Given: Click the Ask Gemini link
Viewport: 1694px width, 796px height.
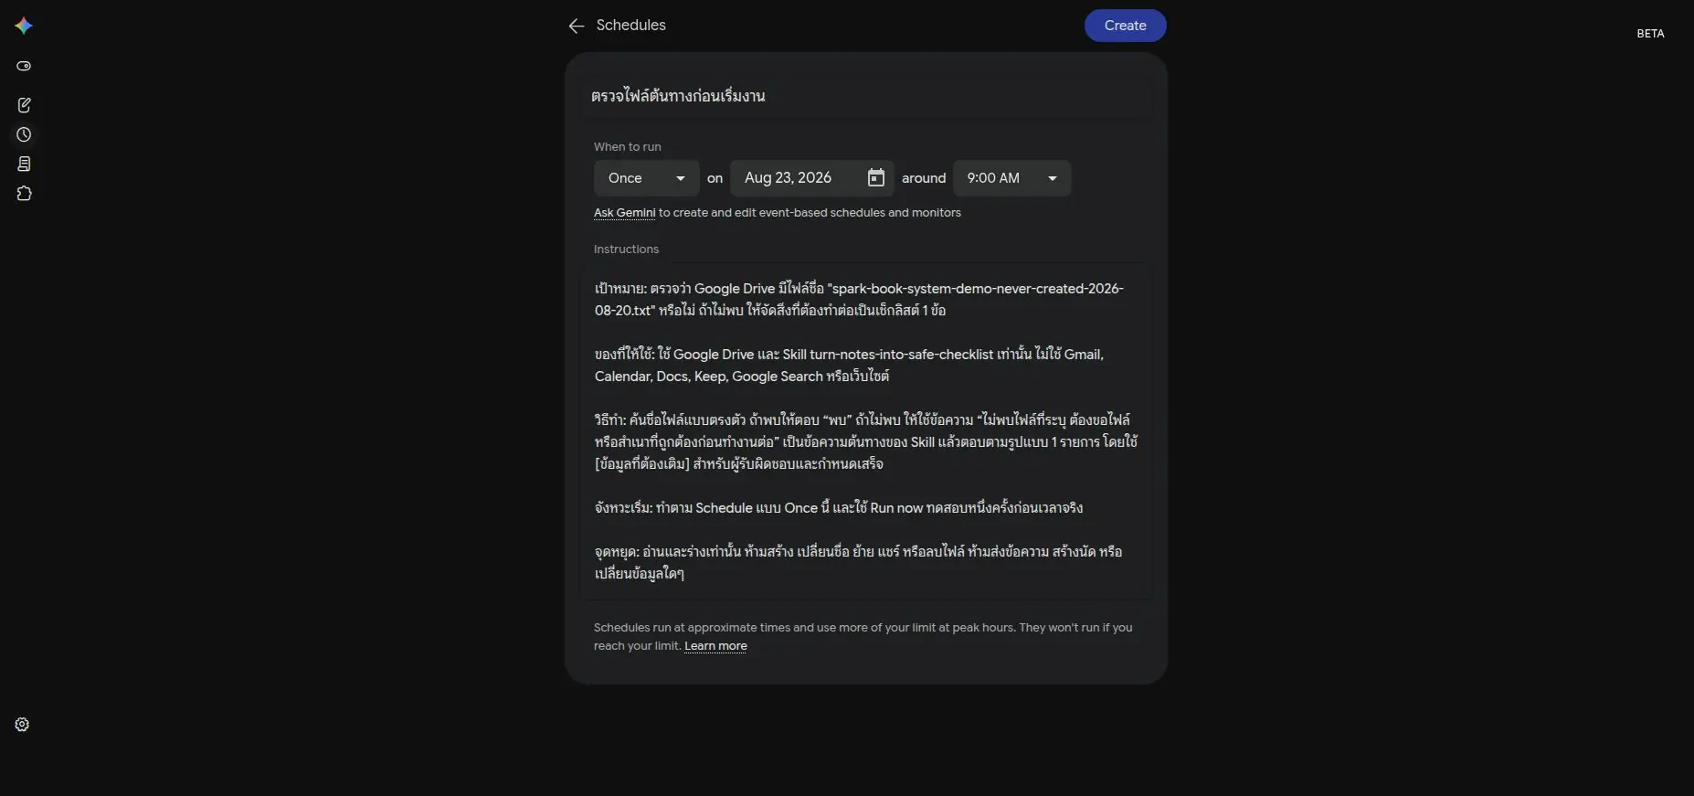Looking at the screenshot, I should (624, 213).
